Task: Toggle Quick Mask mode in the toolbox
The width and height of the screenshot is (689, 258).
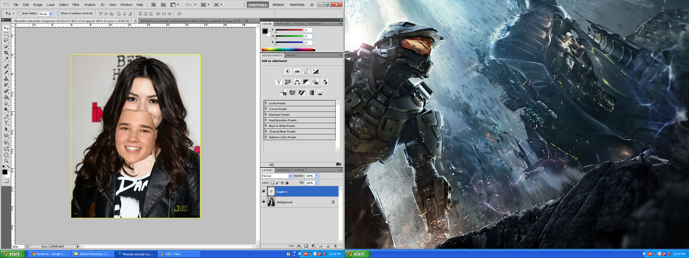Action: pyautogui.click(x=6, y=181)
